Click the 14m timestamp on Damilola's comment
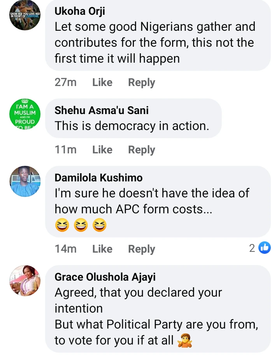 tap(65, 249)
